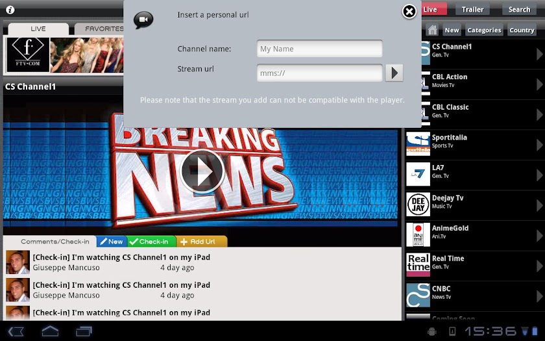This screenshot has width=545, height=341.
Task: Select the Comments/Check-in tab
Action: pyautogui.click(x=55, y=242)
